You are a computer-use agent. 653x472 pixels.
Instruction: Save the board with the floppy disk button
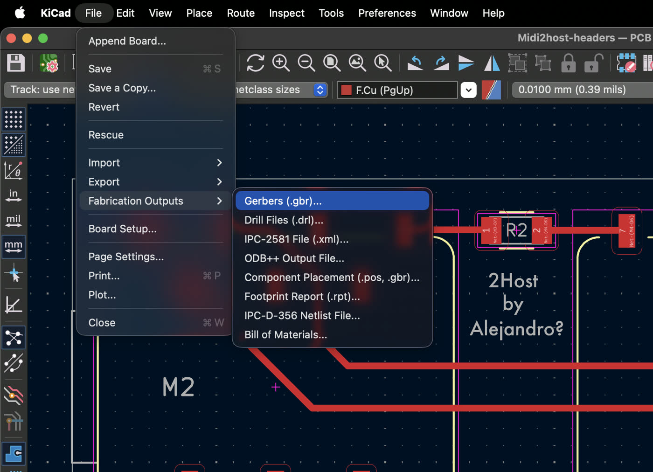point(15,62)
